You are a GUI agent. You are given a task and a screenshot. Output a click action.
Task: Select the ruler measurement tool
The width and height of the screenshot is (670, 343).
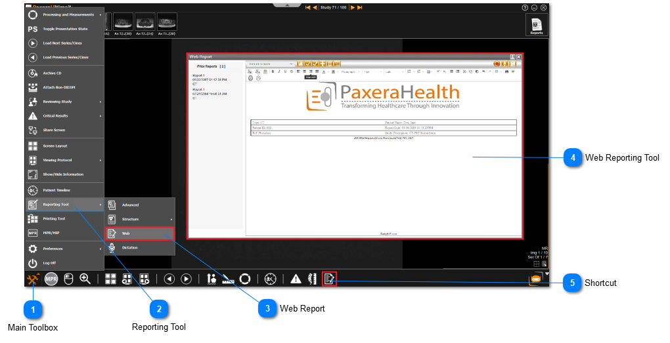tap(228, 279)
